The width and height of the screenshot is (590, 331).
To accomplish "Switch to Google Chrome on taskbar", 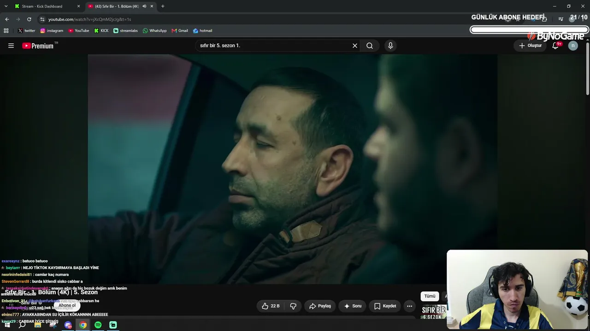I will [83, 325].
